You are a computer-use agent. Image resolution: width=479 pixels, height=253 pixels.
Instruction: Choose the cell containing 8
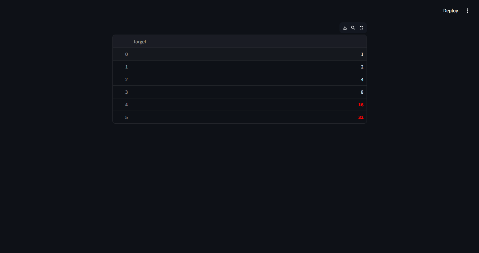pyautogui.click(x=249, y=92)
